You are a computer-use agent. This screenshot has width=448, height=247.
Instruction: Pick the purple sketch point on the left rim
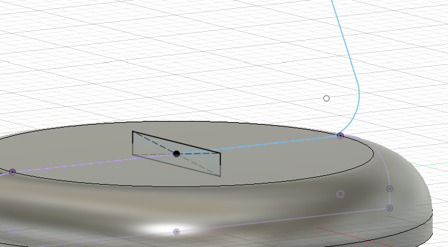(x=12, y=172)
